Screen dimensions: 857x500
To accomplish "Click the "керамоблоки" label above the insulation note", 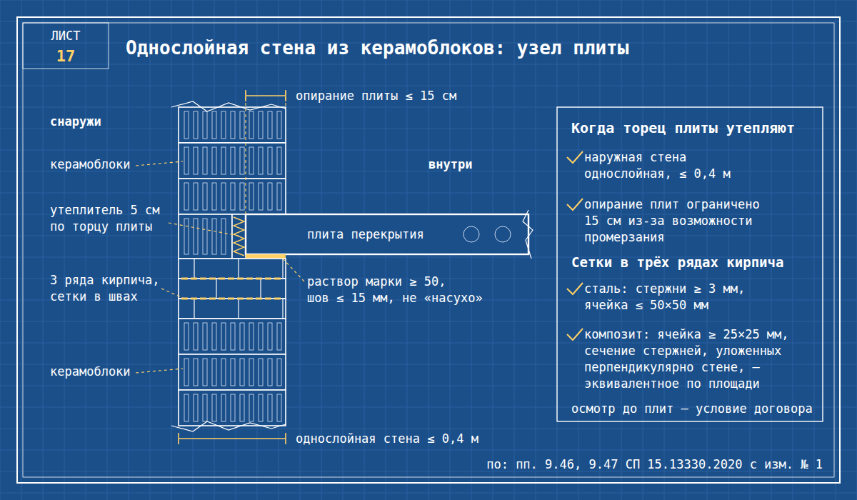I will coord(90,164).
